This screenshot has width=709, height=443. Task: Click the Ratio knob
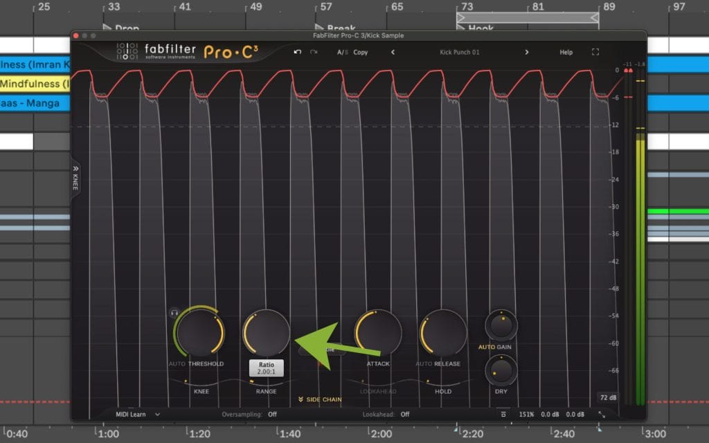267,332
